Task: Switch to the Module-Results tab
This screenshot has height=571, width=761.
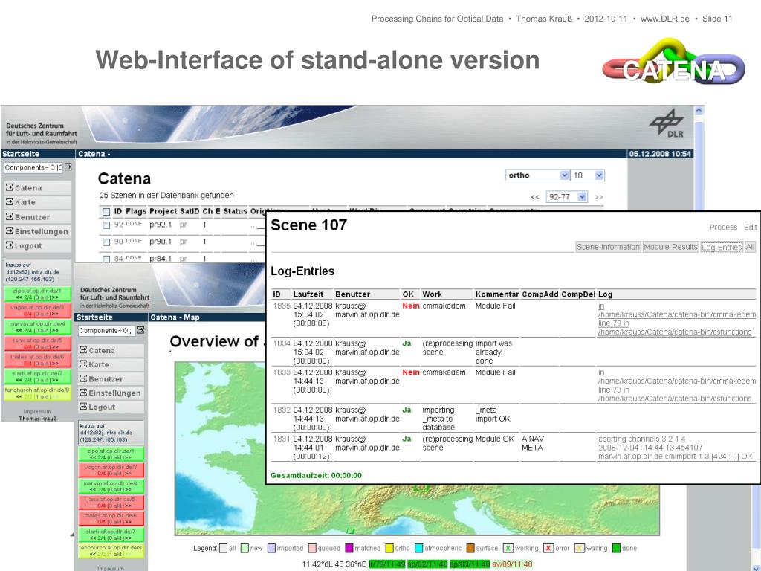Action: [671, 247]
